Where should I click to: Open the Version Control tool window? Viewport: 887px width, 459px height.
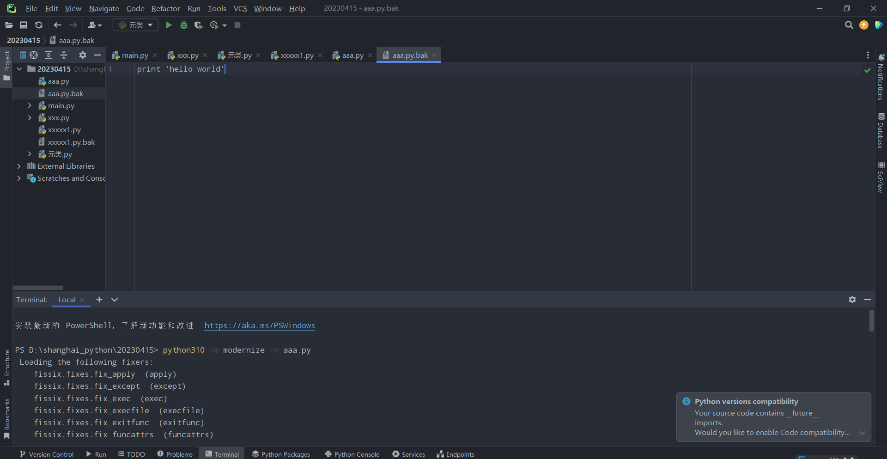pos(47,454)
